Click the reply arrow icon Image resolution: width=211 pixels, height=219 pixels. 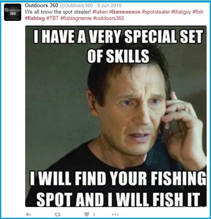28,214
